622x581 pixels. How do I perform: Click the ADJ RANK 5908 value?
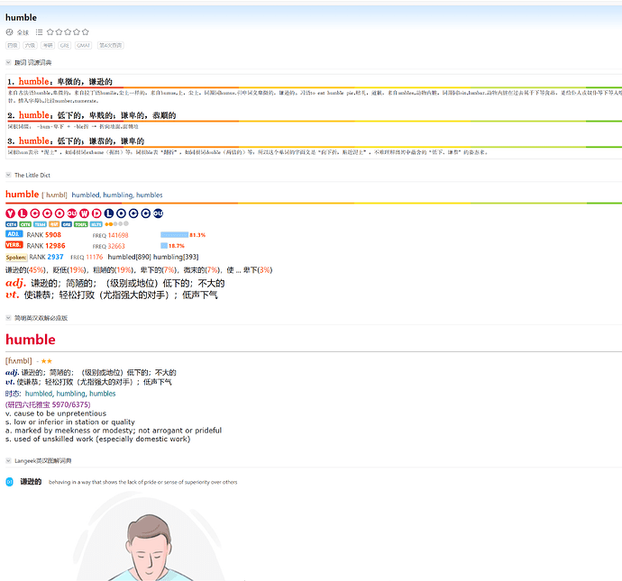[x=53, y=235]
